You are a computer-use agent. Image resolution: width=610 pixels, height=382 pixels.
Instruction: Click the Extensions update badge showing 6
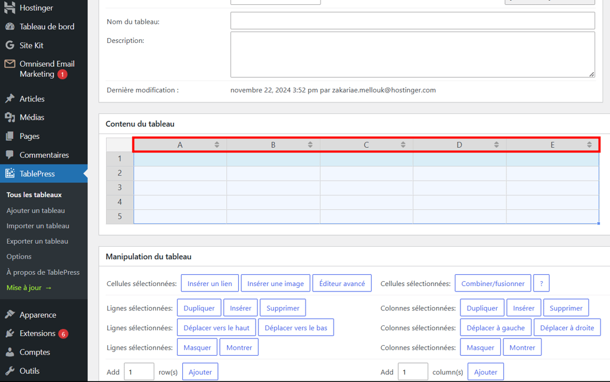63,334
